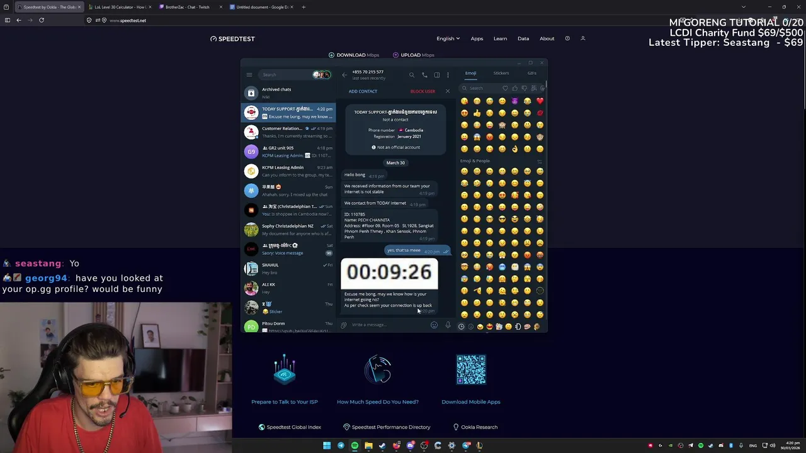The width and height of the screenshot is (806, 453).
Task: Click Windows Start button on taskbar
Action: pos(327,445)
